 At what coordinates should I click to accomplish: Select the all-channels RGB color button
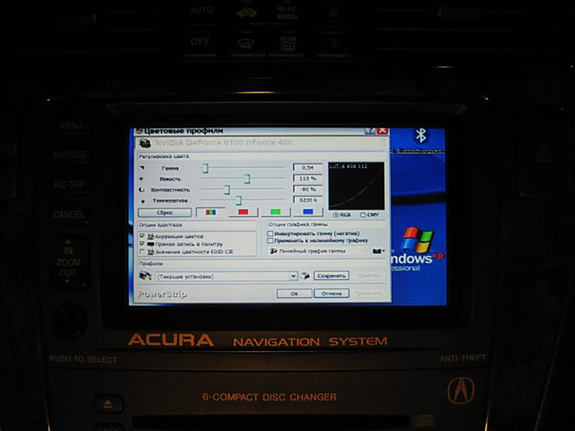(x=211, y=214)
